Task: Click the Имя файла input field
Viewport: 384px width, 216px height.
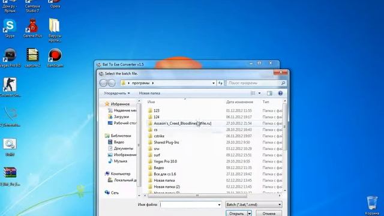Action: pos(188,205)
